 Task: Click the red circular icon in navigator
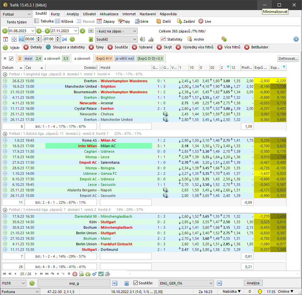tap(75, 274)
